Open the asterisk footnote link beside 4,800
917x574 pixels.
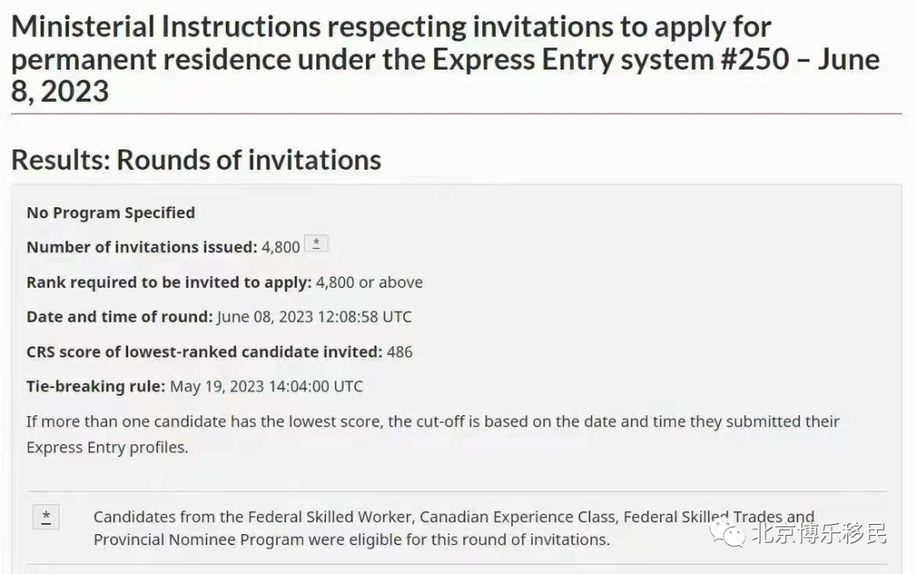[317, 244]
